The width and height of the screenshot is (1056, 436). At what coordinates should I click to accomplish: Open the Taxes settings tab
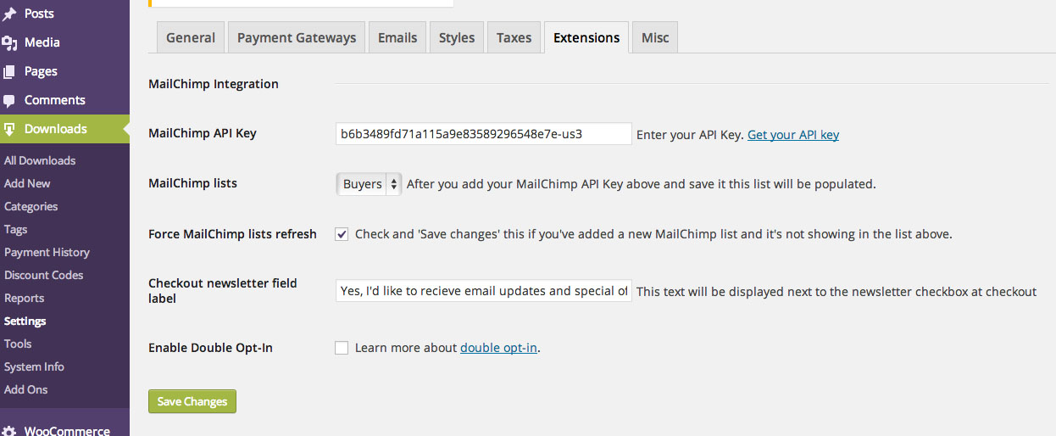point(514,37)
